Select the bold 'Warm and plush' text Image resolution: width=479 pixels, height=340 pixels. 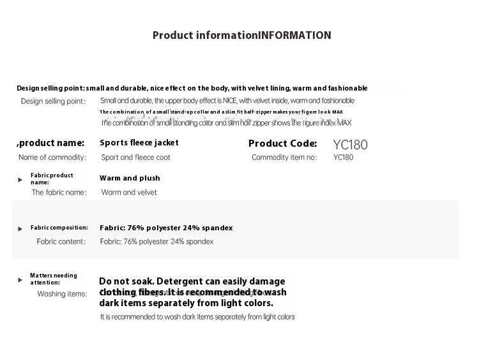click(130, 179)
